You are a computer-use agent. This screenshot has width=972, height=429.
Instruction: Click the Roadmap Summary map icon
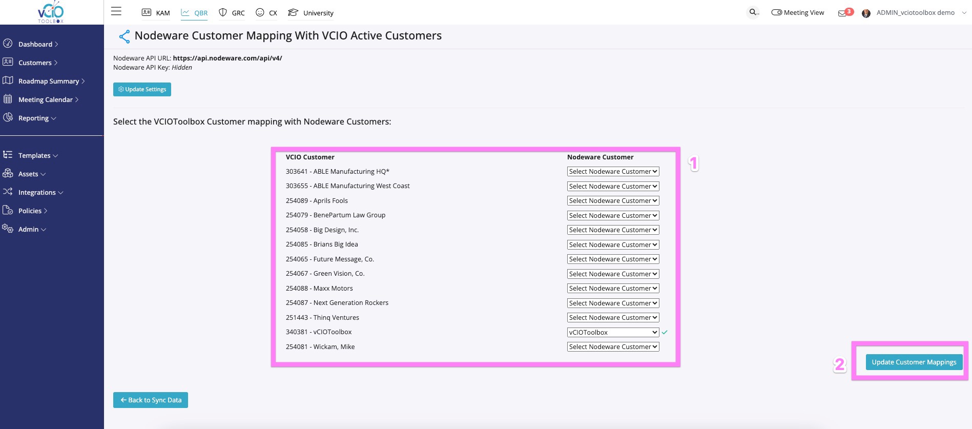click(x=8, y=80)
